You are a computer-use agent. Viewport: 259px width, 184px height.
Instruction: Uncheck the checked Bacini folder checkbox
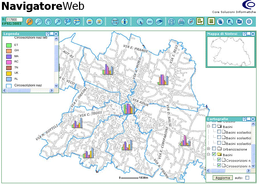pyautogui.click(x=214, y=154)
